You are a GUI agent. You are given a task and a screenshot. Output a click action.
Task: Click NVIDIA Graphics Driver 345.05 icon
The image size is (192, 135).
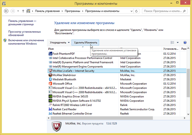(x=50, y=96)
